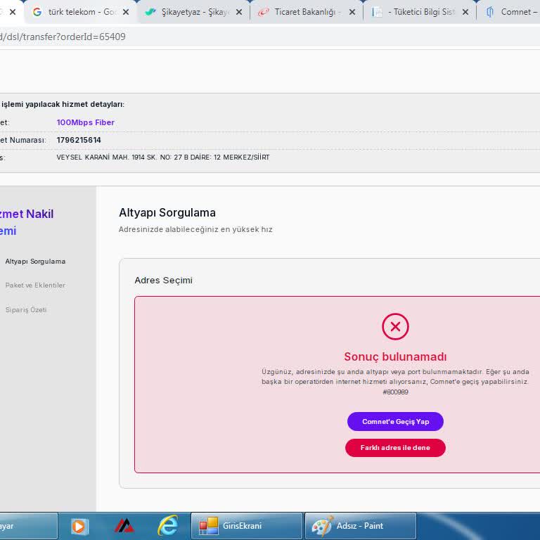The image size is (540, 540).
Task: Click Comnet'e Geçiş Yap button
Action: click(x=395, y=422)
